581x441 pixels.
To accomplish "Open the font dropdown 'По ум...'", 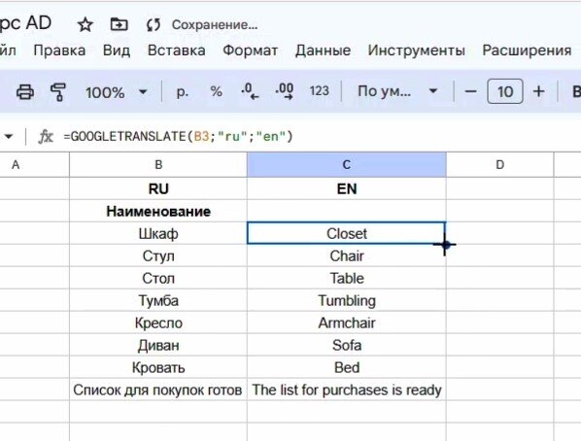I will point(397,91).
